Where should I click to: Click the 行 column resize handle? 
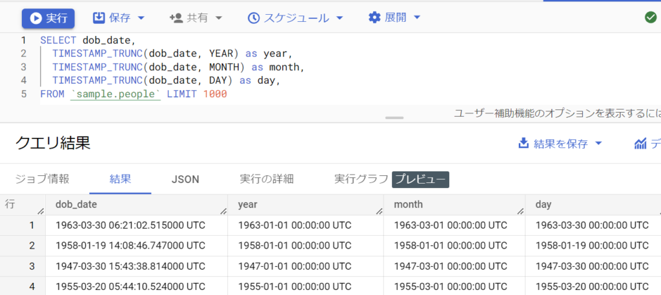point(41,211)
